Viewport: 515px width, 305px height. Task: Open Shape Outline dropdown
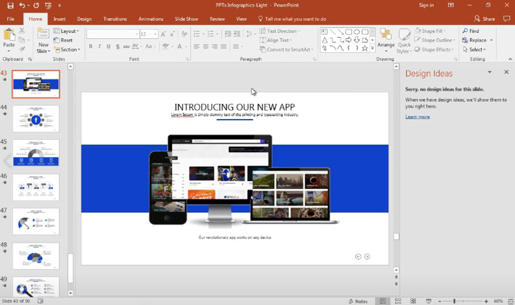[434, 40]
